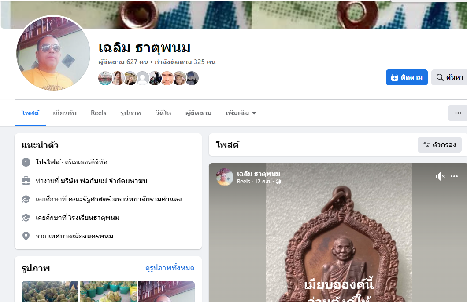Unmute the reel with the speaker icon
Viewport: 467px width, 302px height.
tap(440, 176)
